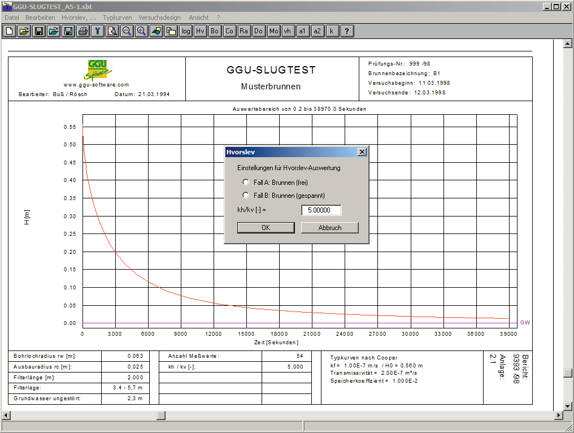Open the Typkurven menu
Image resolution: width=574 pixels, height=433 pixels.
(117, 18)
